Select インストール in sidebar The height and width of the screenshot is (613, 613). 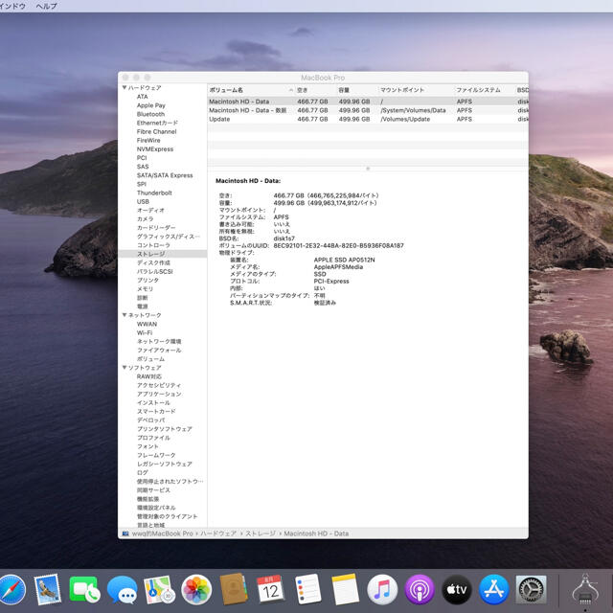click(153, 402)
